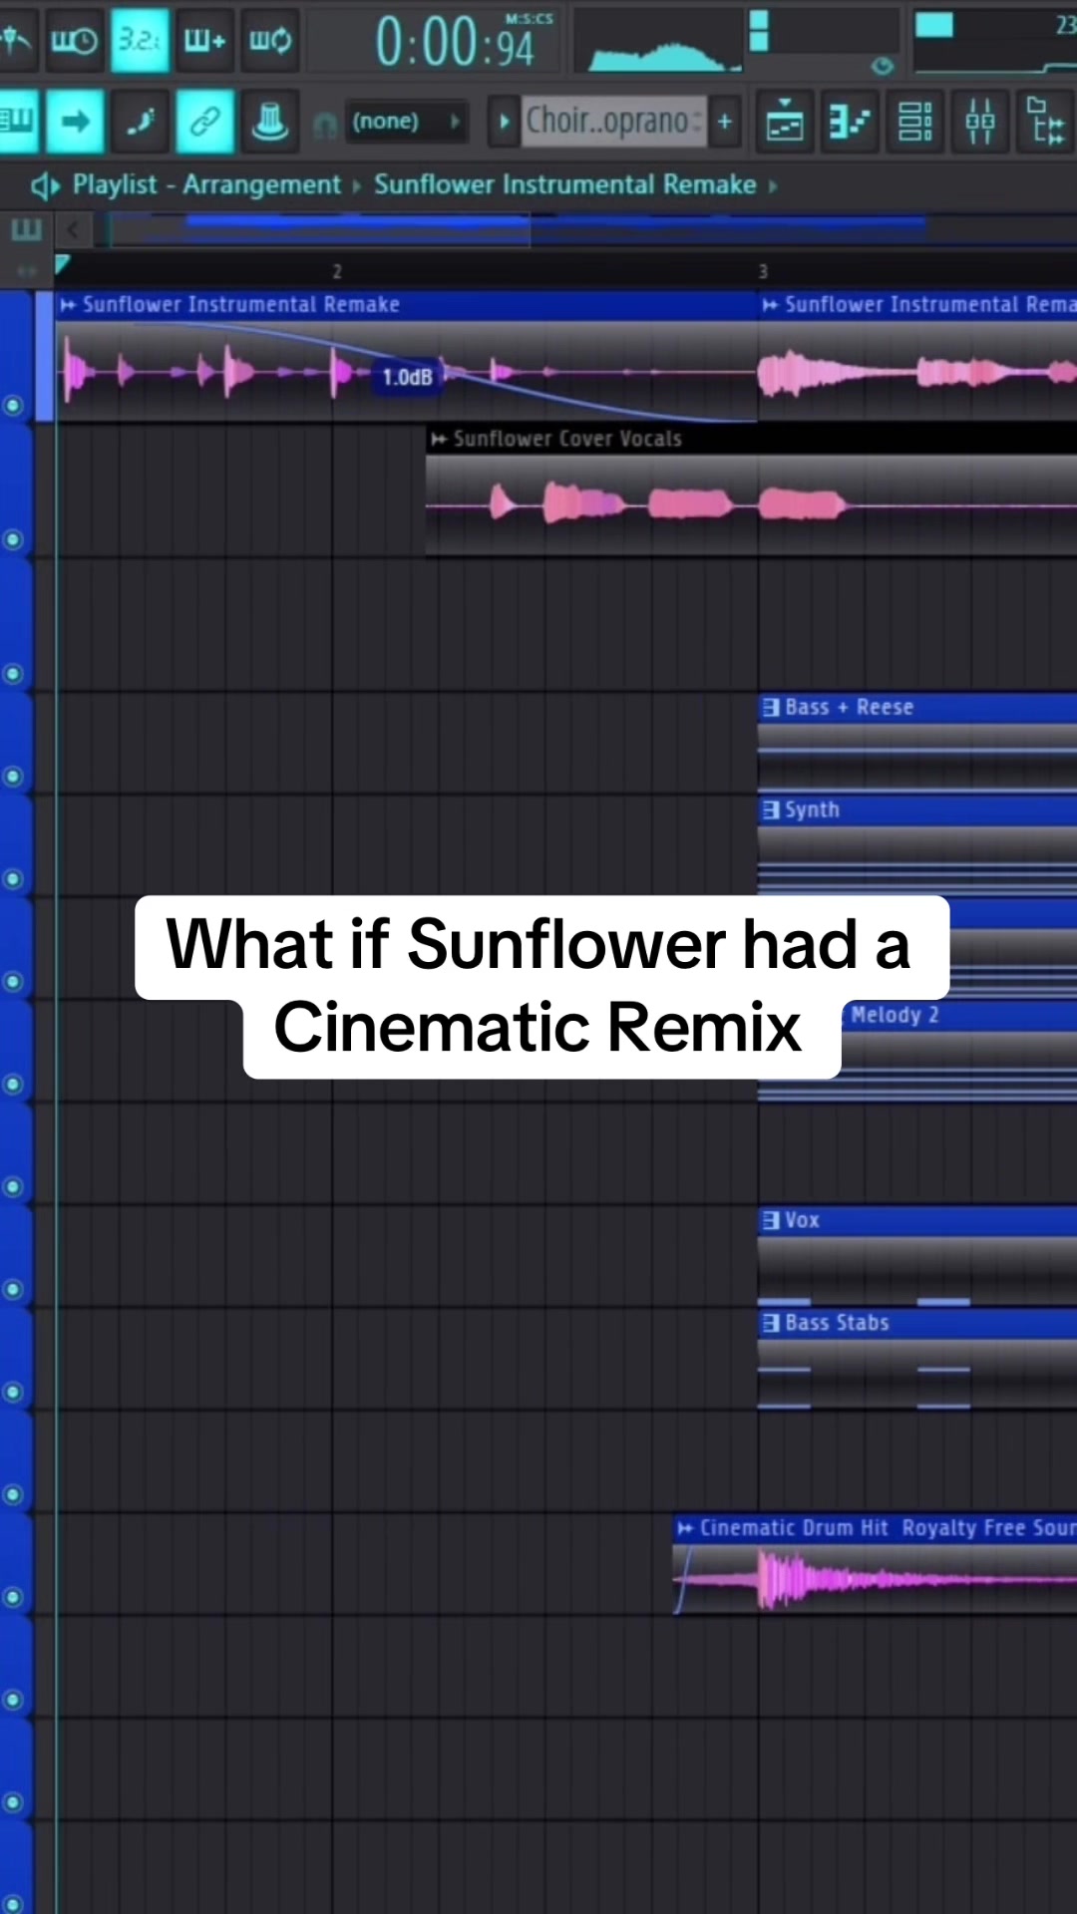This screenshot has width=1077, height=1914.
Task: Toggle overdub recording with the plus icon
Action: (204, 40)
